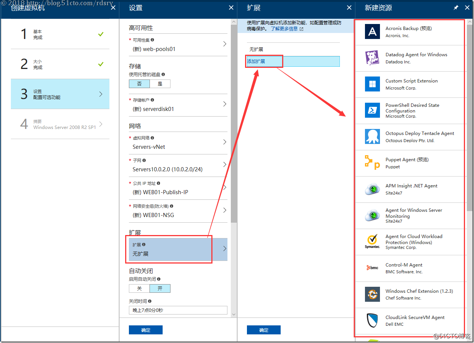Go to step 2 大小
The height and width of the screenshot is (343, 474).
pos(60,64)
